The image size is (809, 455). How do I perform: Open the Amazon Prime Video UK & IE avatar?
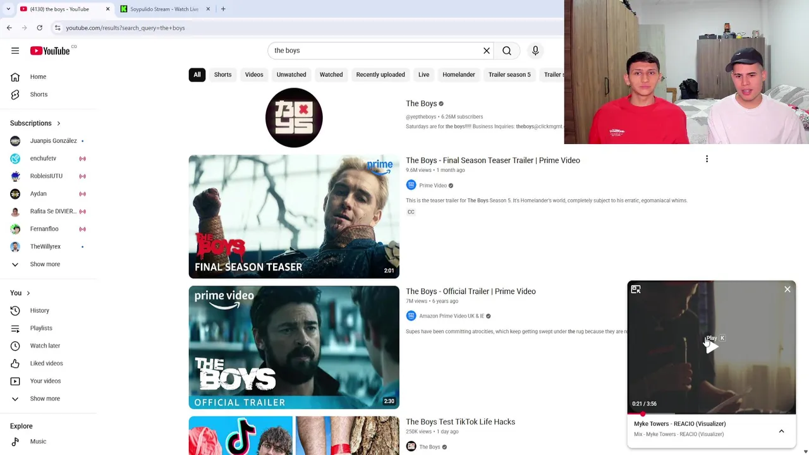411,316
